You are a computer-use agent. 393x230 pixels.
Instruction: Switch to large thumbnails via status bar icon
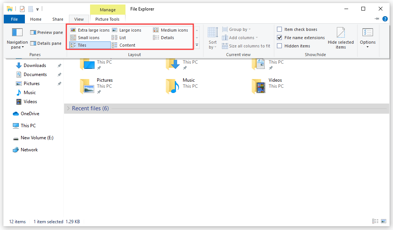point(384,221)
